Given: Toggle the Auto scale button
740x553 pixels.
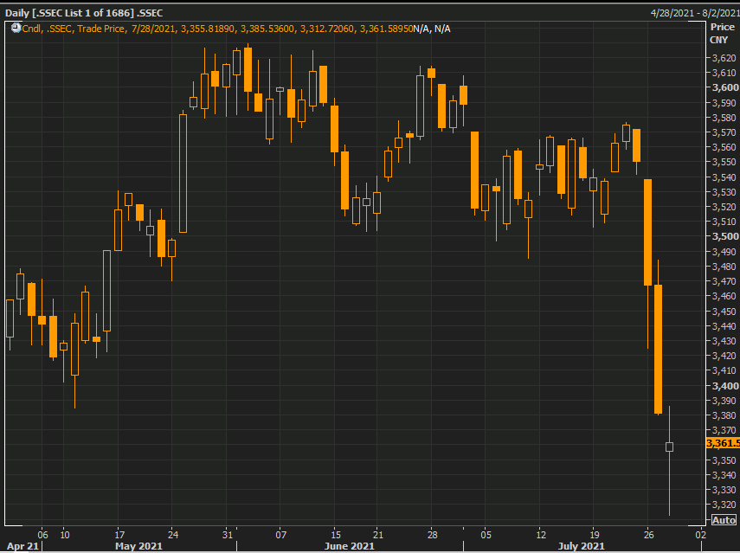Looking at the screenshot, I should (x=724, y=520).
